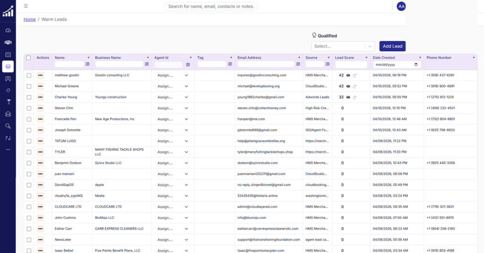
Task: Click the refresh icon beside Charles Young's score
Action: [x=354, y=97]
